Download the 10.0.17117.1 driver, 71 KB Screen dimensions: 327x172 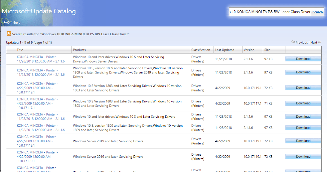pos(303,103)
